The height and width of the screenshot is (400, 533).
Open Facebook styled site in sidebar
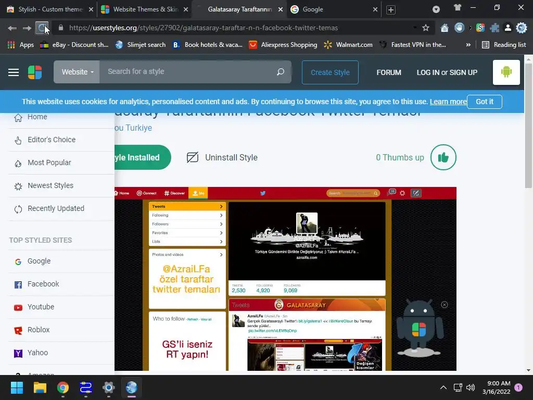click(61, 284)
